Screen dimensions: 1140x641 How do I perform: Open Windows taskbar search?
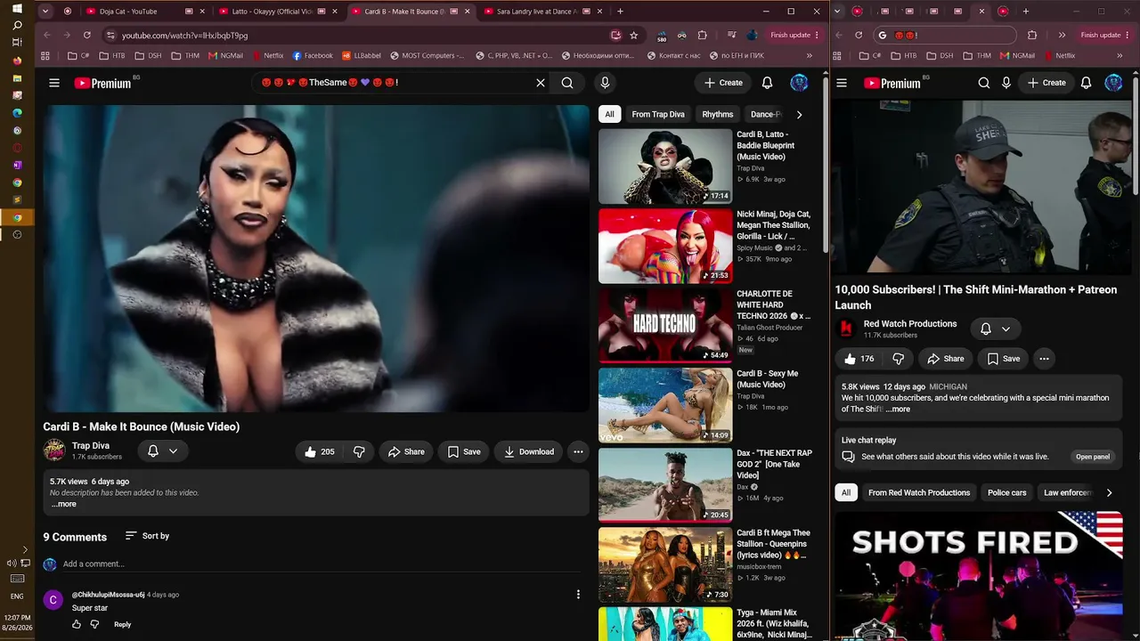tap(17, 25)
